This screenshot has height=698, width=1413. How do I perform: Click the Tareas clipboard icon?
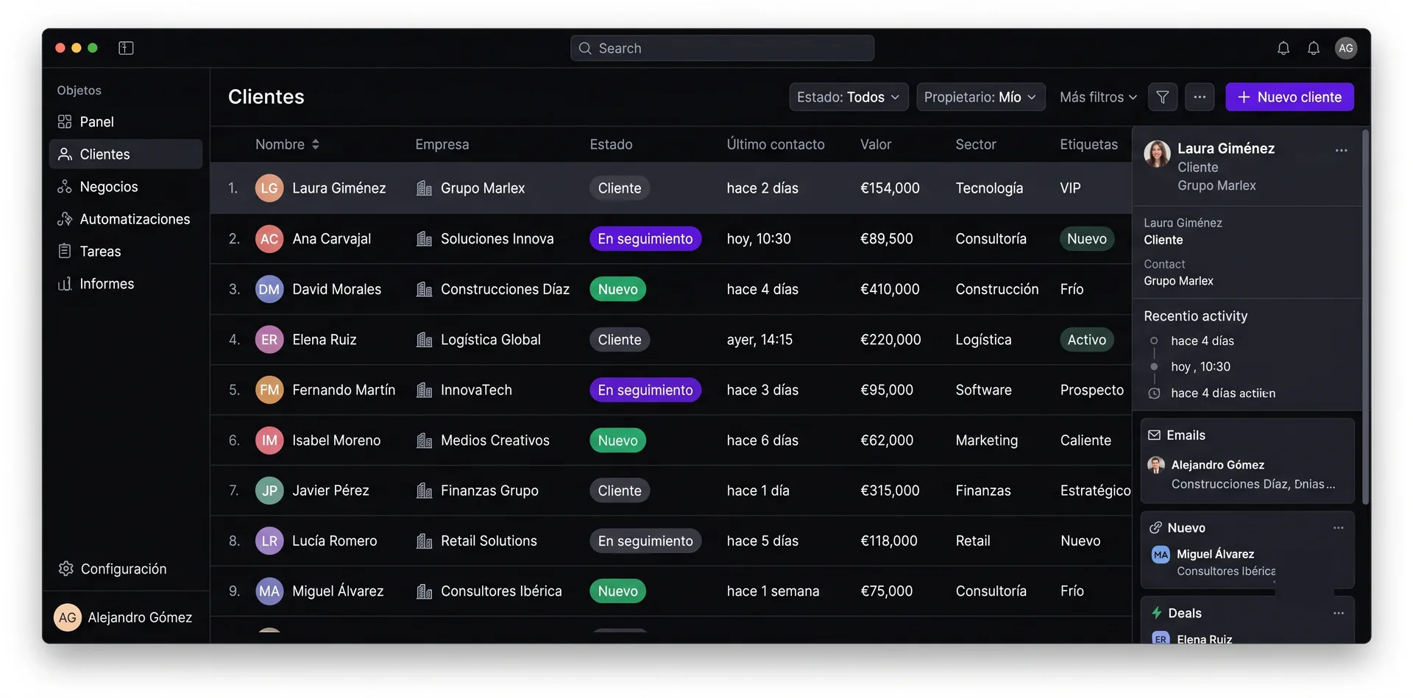click(x=65, y=251)
